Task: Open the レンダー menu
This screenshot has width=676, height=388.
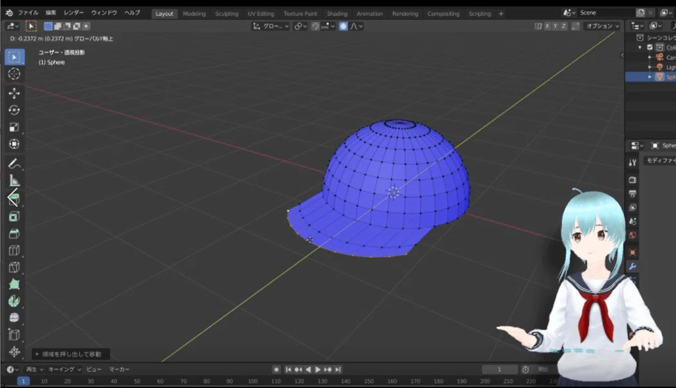Action: pyautogui.click(x=74, y=13)
